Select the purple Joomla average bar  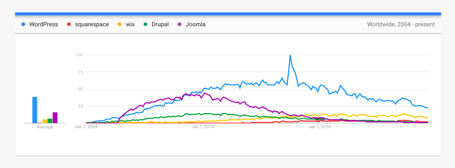click(55, 118)
